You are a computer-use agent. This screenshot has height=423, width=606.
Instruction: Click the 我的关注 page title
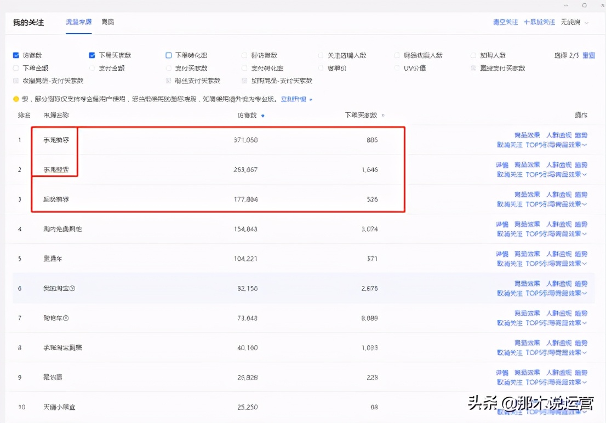point(28,22)
